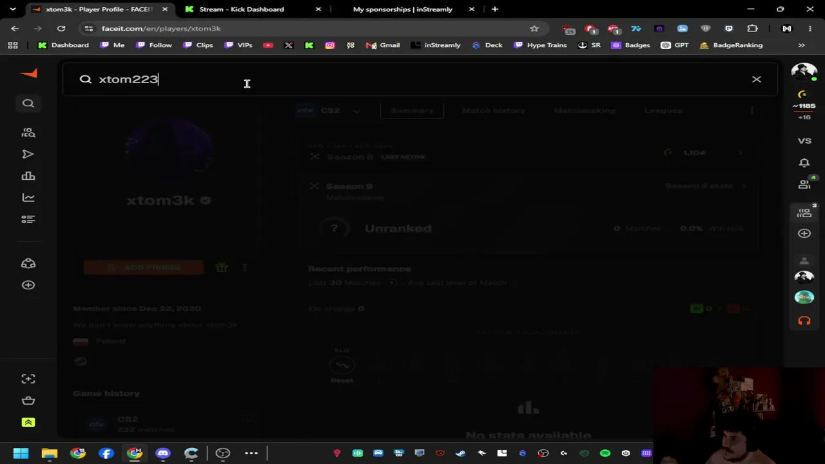Viewport: 825px width, 464px height.
Task: Open a new browser tab
Action: [x=494, y=9]
